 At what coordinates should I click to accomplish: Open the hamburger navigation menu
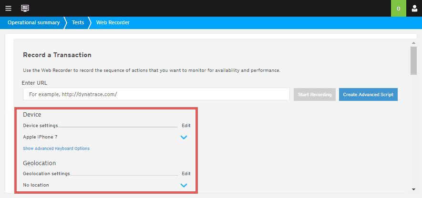[x=8, y=8]
